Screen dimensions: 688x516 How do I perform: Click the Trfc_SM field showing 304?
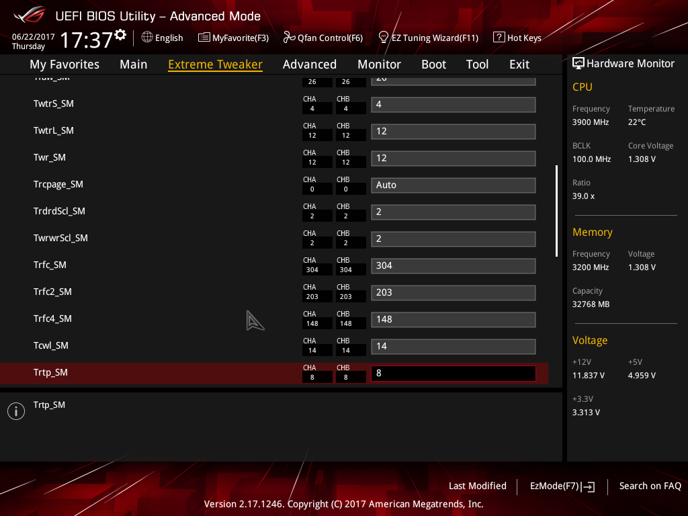(454, 265)
